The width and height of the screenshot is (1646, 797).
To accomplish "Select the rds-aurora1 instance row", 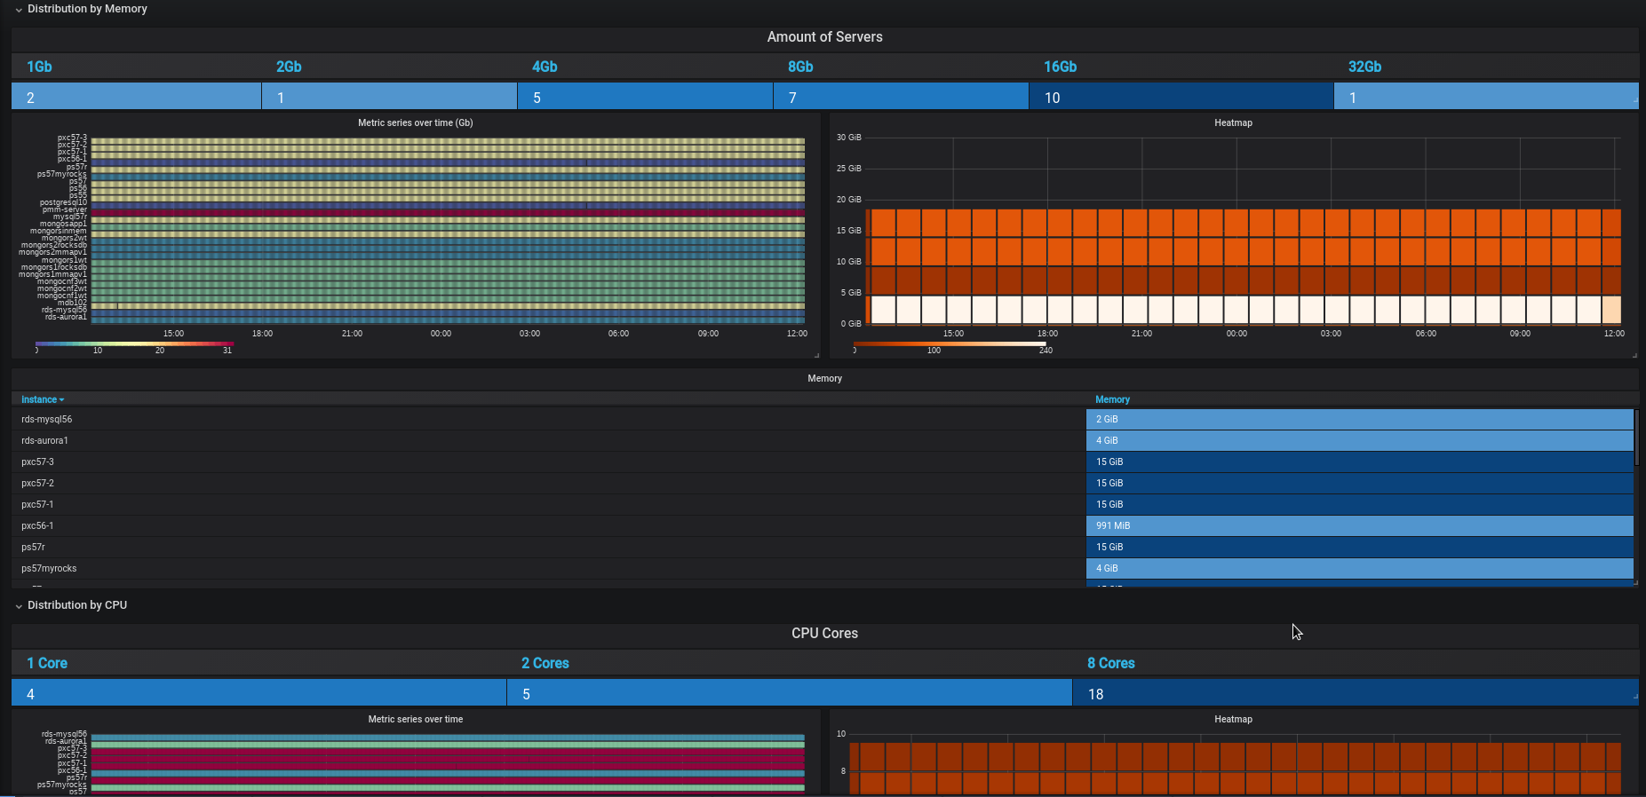I will point(45,440).
